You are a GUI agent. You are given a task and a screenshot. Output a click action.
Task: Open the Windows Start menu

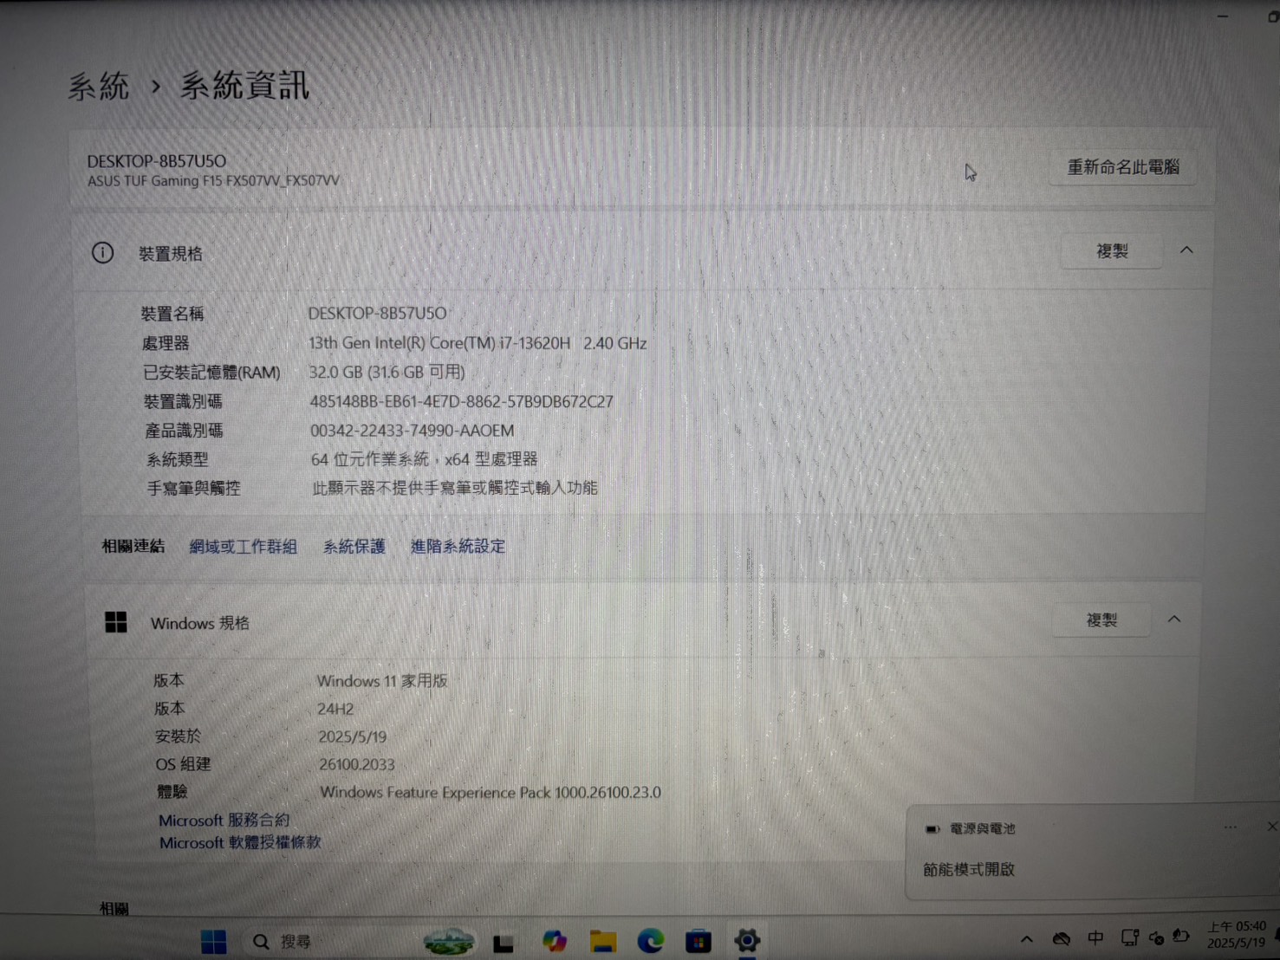click(x=213, y=942)
